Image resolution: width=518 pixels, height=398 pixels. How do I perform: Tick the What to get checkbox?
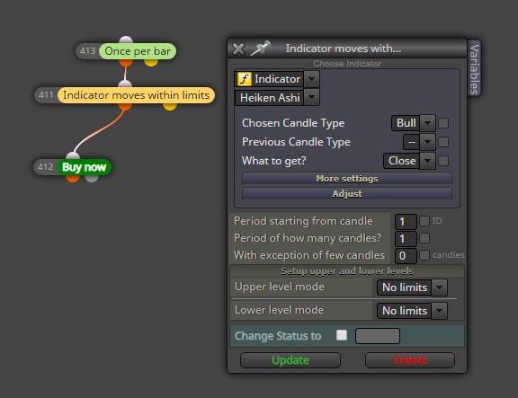[x=443, y=161]
